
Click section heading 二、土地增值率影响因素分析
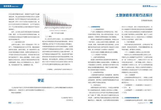pos(130,98)
